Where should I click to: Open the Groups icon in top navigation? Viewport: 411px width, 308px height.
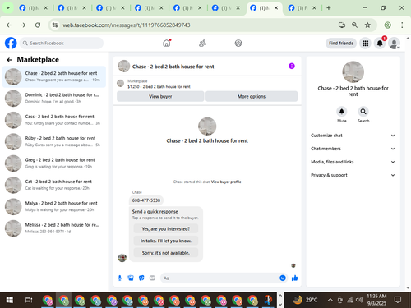click(238, 44)
